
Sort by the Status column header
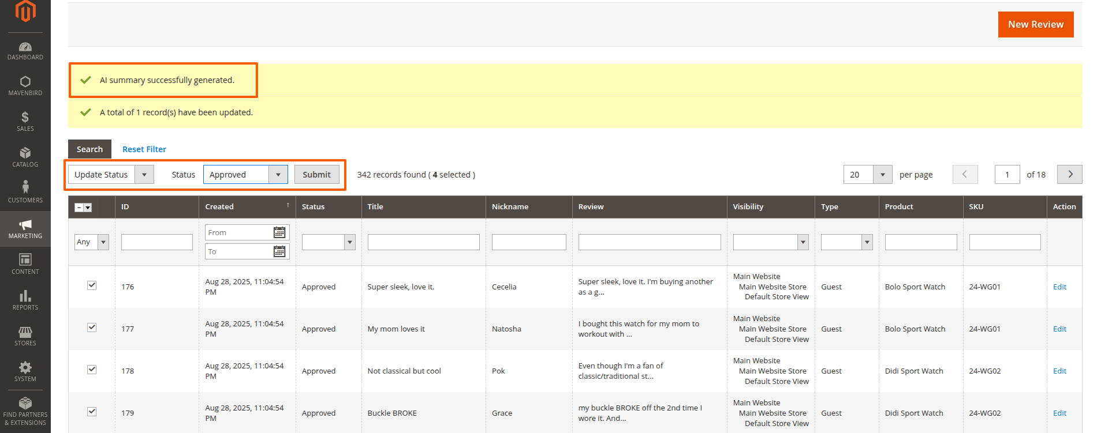pos(329,207)
